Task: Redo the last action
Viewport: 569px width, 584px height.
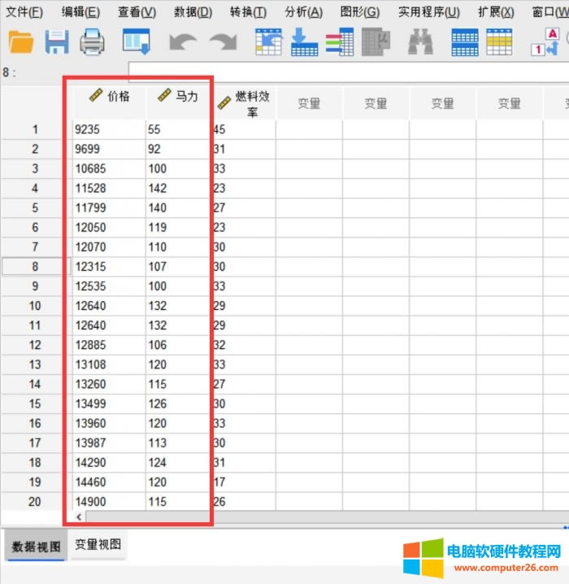Action: coord(224,41)
